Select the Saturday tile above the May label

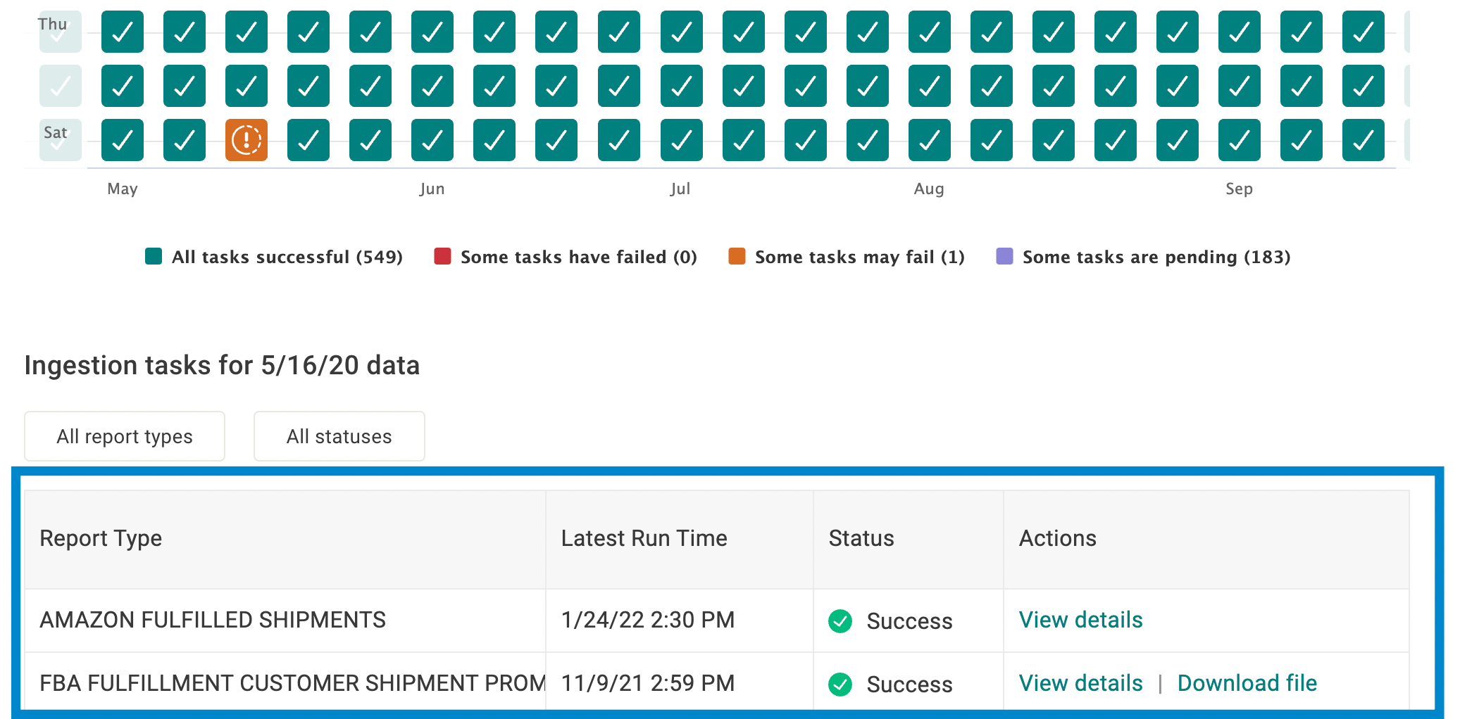[x=123, y=140]
